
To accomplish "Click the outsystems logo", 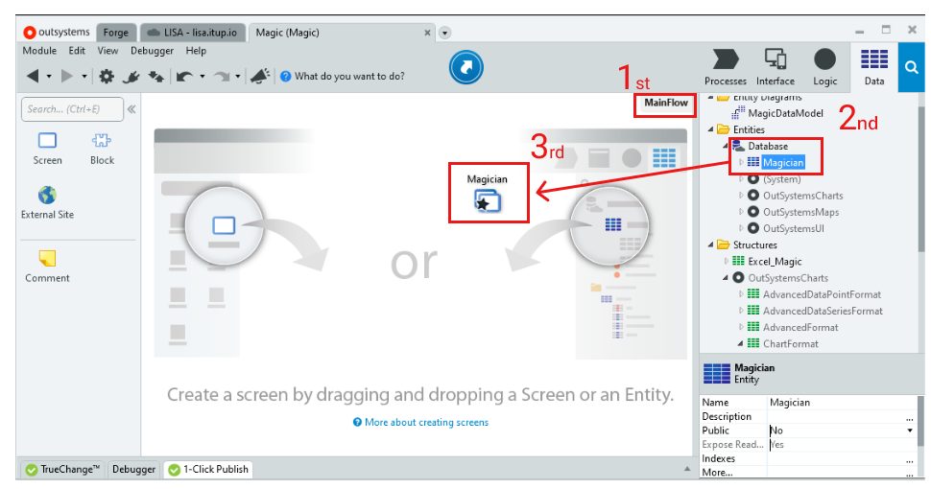I will point(57,32).
